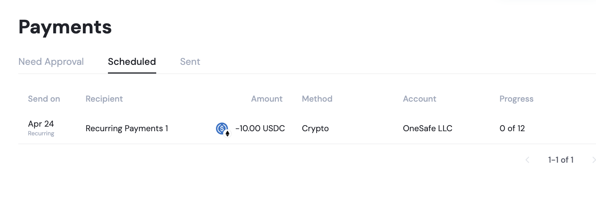Click the Account column header
The height and width of the screenshot is (204, 596).
(x=420, y=99)
